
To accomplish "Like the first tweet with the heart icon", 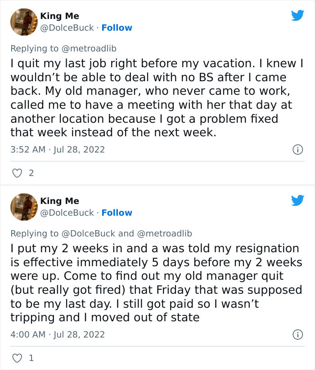I will click(x=17, y=172).
